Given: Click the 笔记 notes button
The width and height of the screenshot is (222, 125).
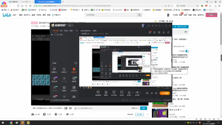Looking at the screenshot, I should coord(140,114).
